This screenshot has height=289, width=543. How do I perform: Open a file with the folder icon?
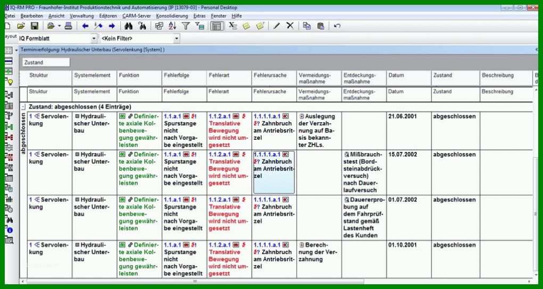click(21, 26)
